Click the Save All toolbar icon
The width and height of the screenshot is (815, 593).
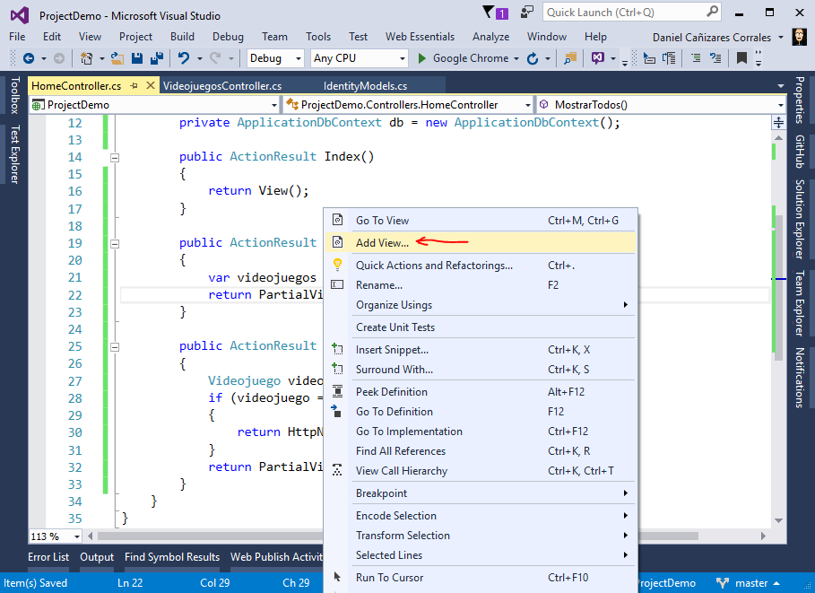(158, 59)
